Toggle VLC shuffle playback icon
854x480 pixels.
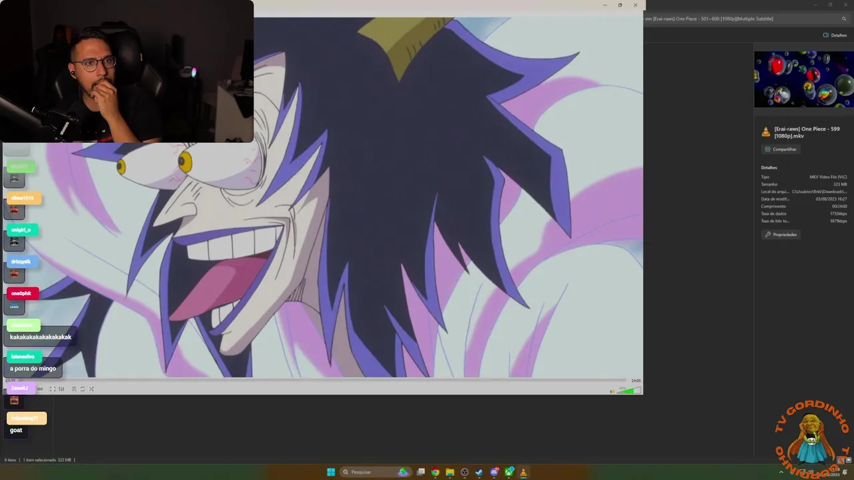click(91, 389)
